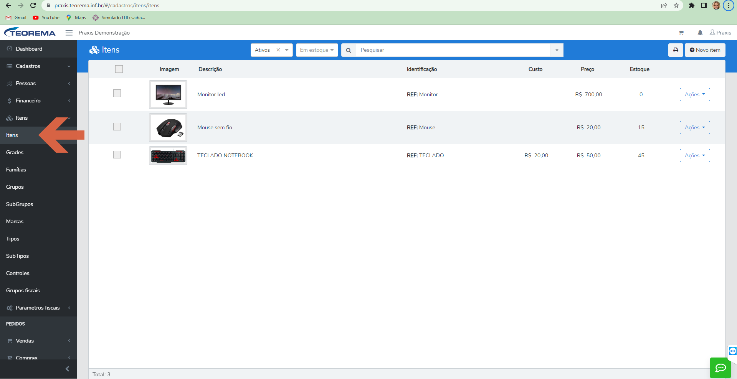
Task: Open the notifications bell icon
Action: coord(700,33)
